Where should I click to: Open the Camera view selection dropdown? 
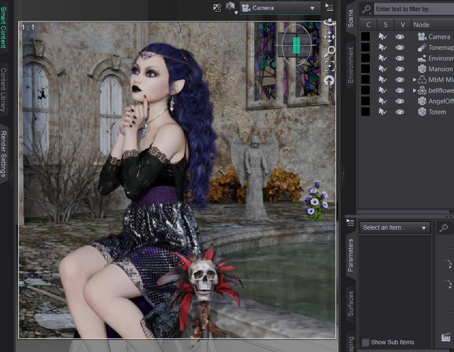coord(280,8)
